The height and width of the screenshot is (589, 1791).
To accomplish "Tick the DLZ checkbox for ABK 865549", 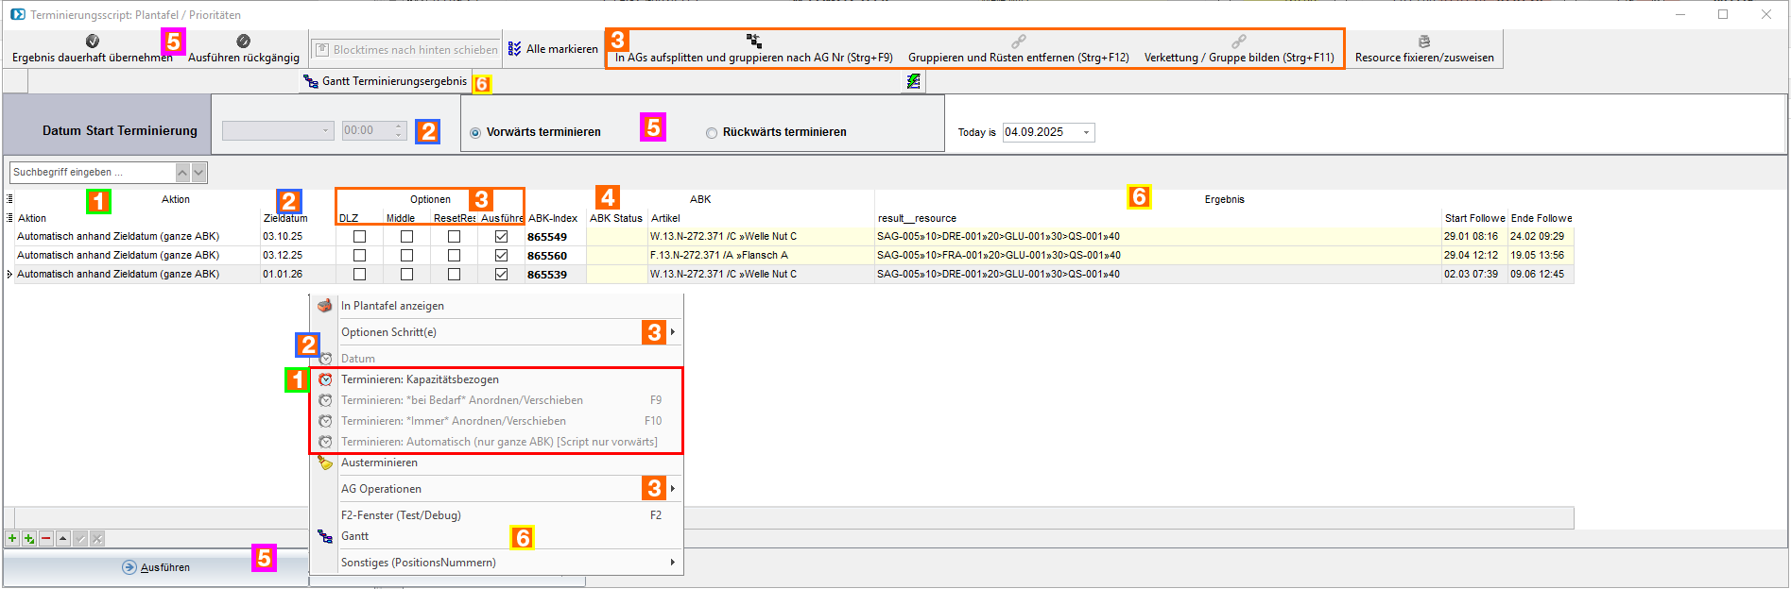I will tap(359, 237).
